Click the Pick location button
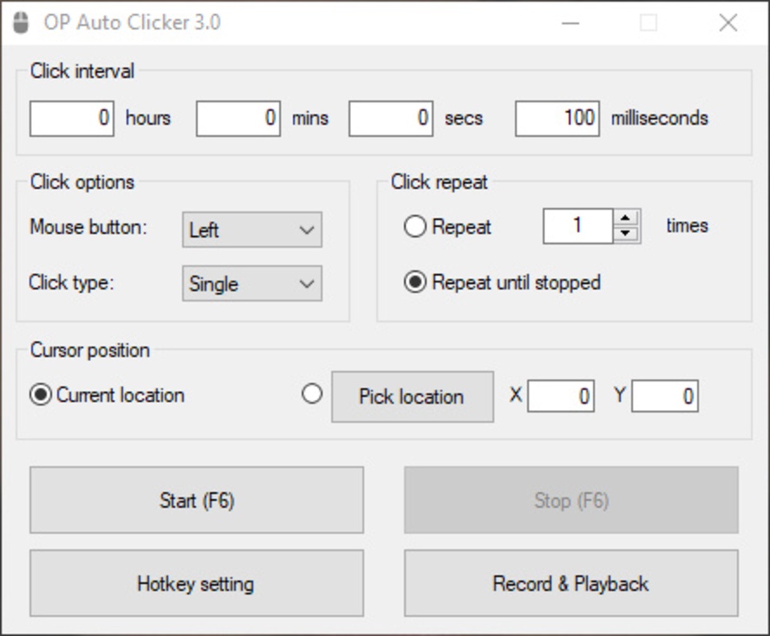The image size is (770, 636). coord(412,396)
